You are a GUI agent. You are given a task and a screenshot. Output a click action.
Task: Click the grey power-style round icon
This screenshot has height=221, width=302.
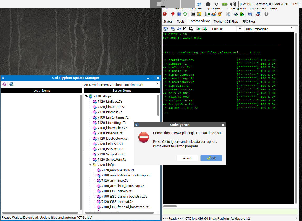point(266,14)
